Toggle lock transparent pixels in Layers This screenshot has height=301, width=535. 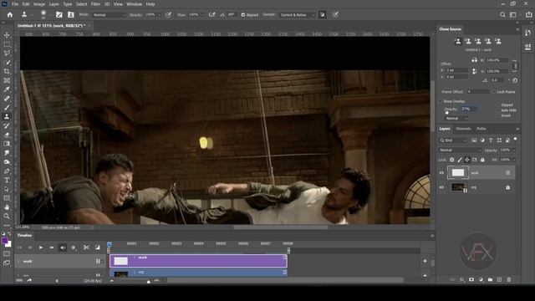pyautogui.click(x=451, y=160)
